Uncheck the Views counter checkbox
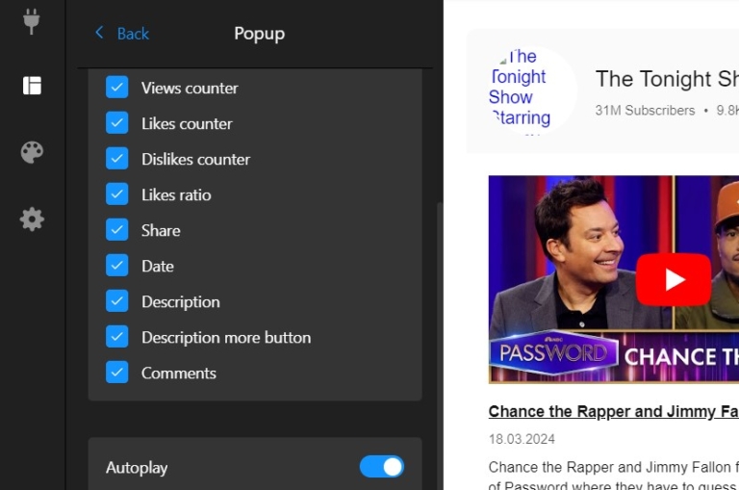 (117, 88)
